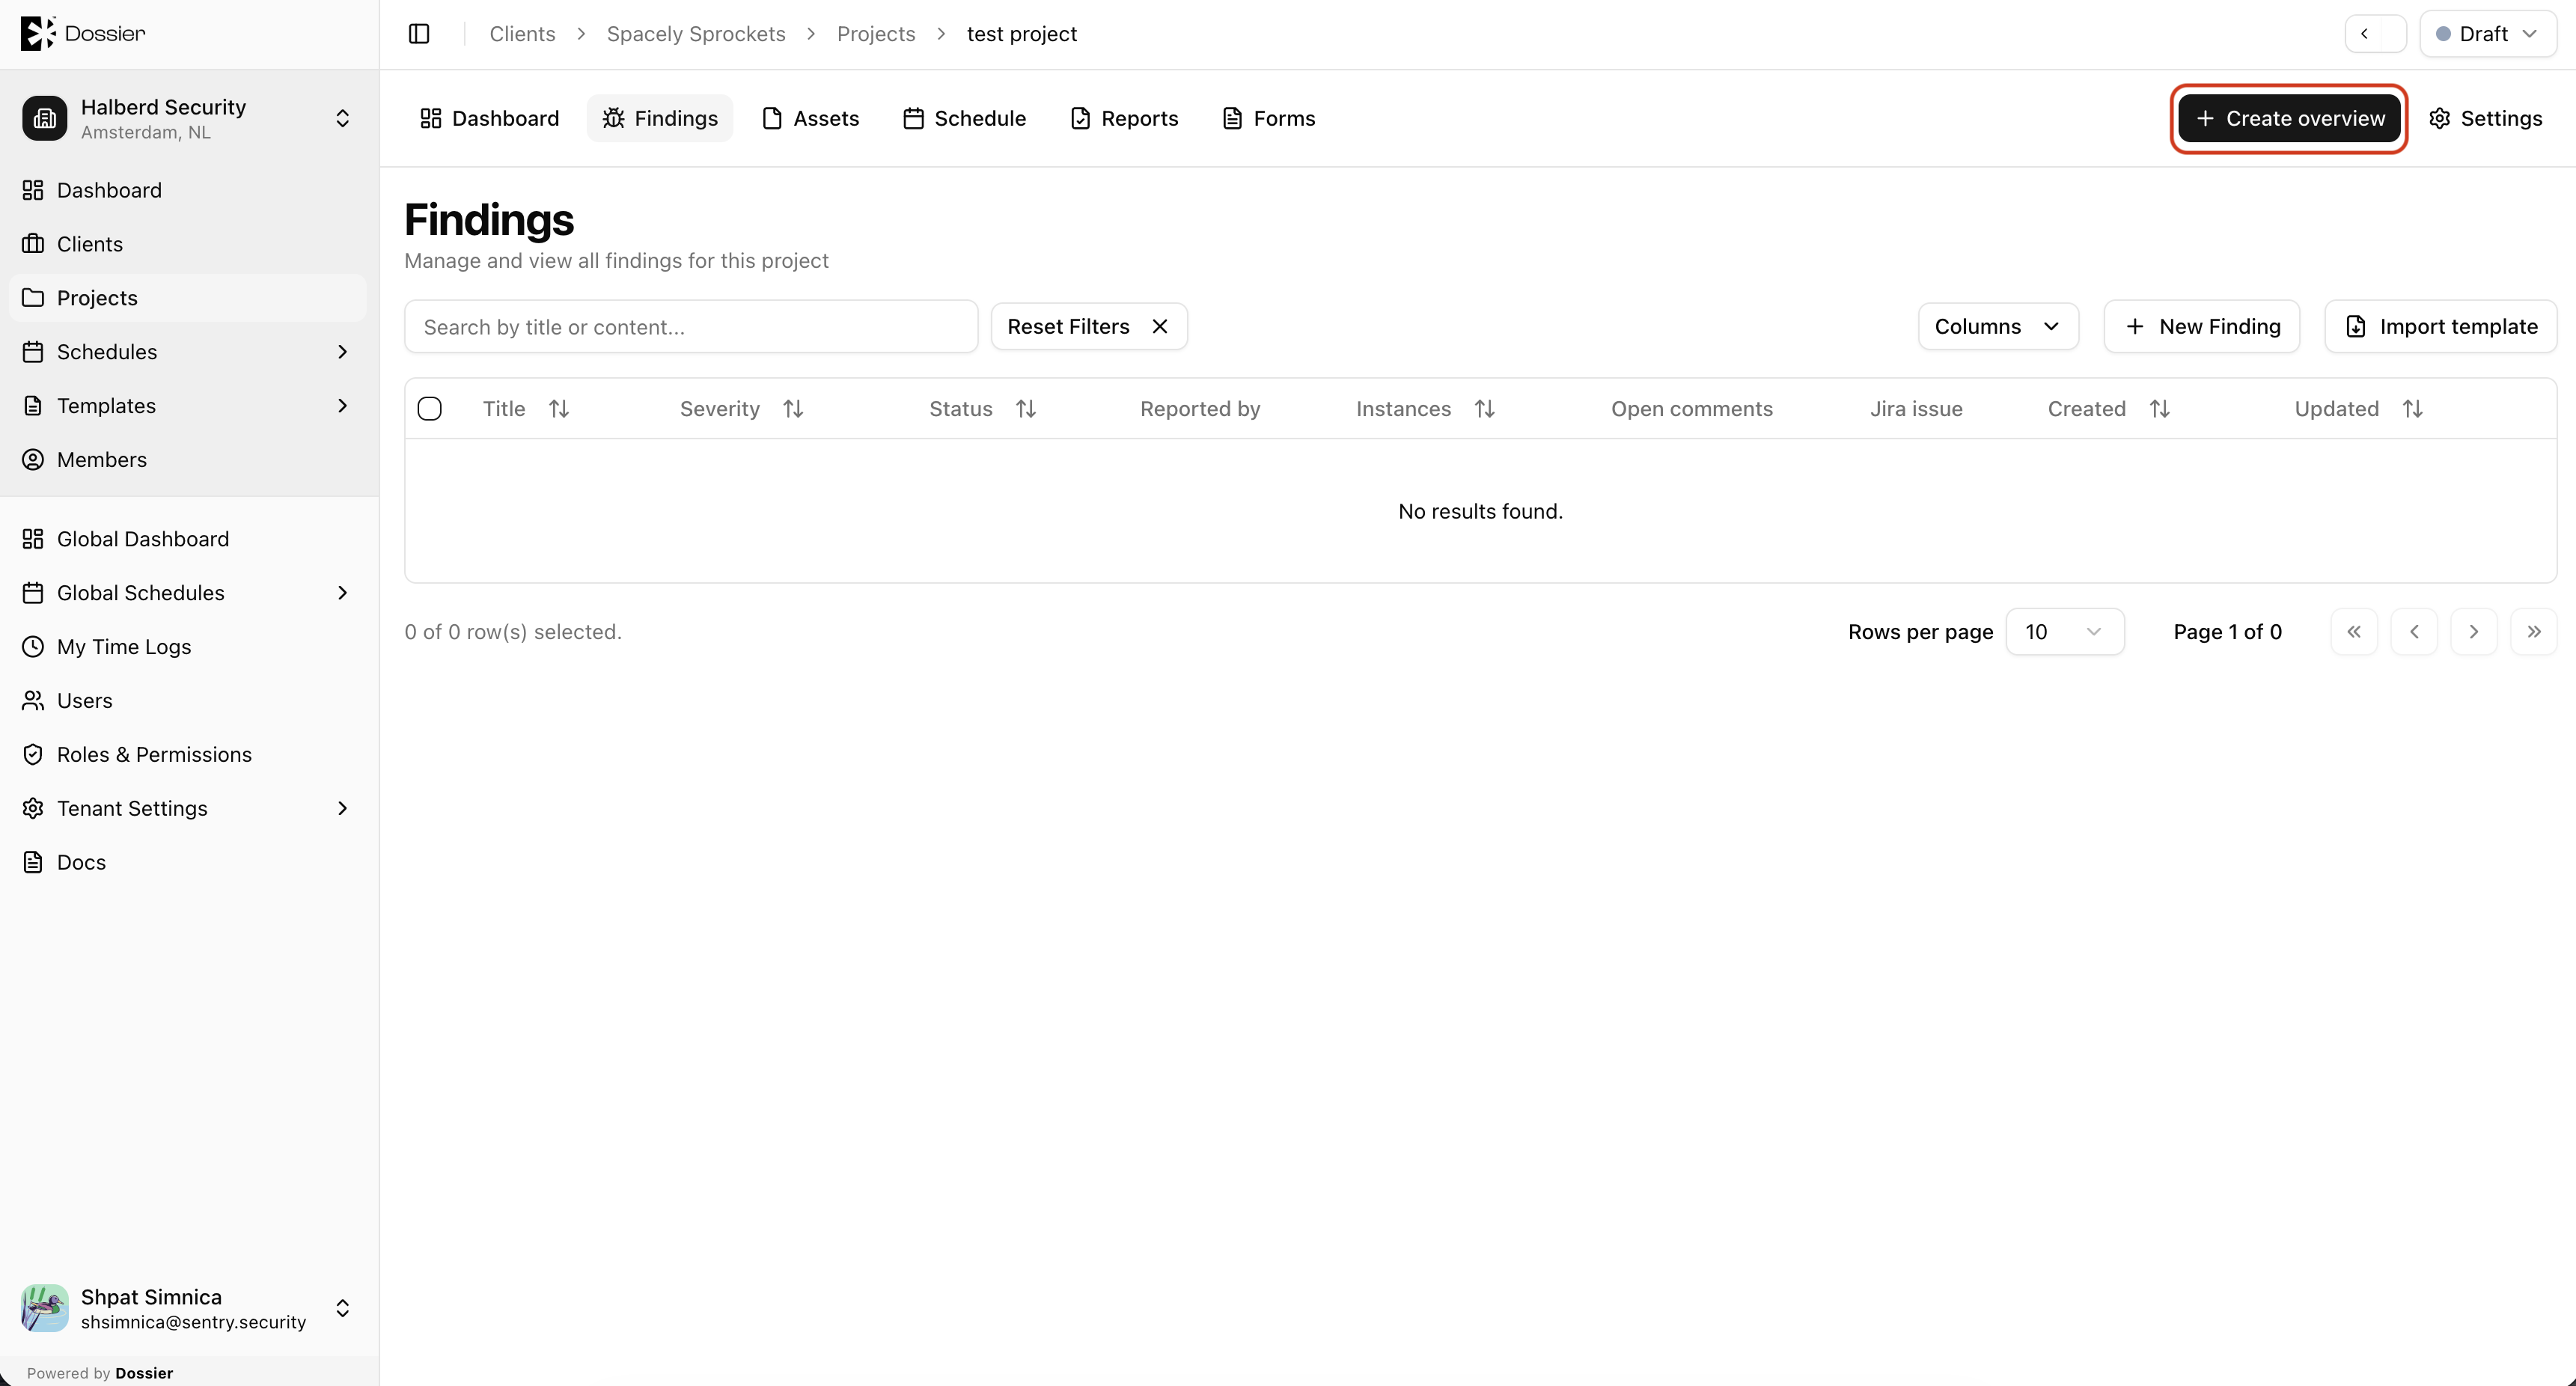Click sort arrows next to Title
The image size is (2576, 1386).
pyautogui.click(x=559, y=409)
